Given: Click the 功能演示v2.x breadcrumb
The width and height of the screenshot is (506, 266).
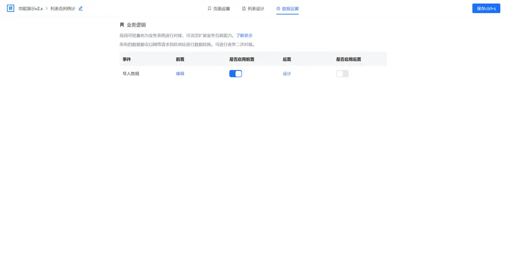Looking at the screenshot, I should tap(30, 8).
